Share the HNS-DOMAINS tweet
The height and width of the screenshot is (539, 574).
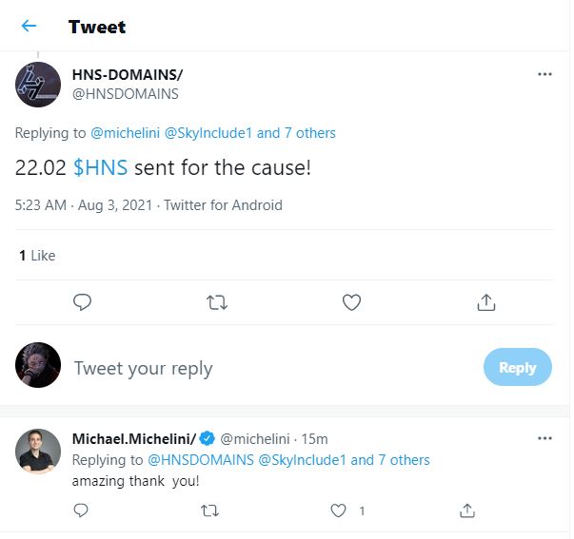click(485, 302)
